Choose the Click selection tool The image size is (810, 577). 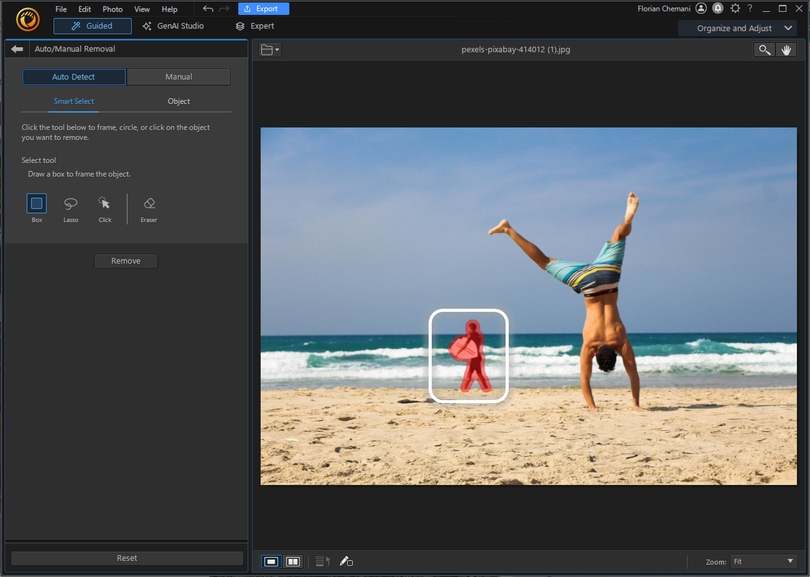pos(105,204)
